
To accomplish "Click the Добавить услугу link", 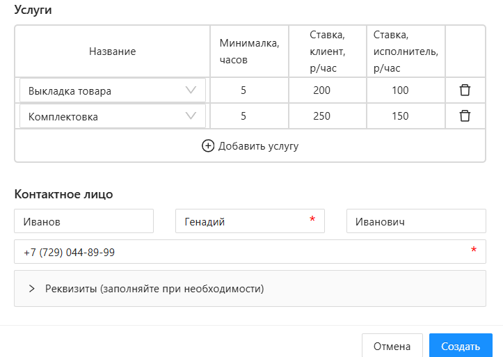I will (x=257, y=146).
